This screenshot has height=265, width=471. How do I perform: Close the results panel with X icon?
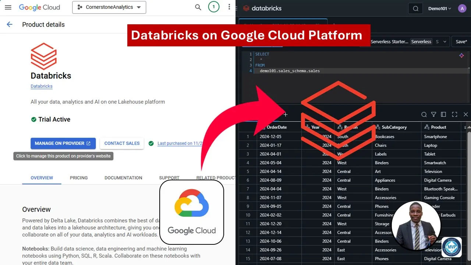click(465, 114)
